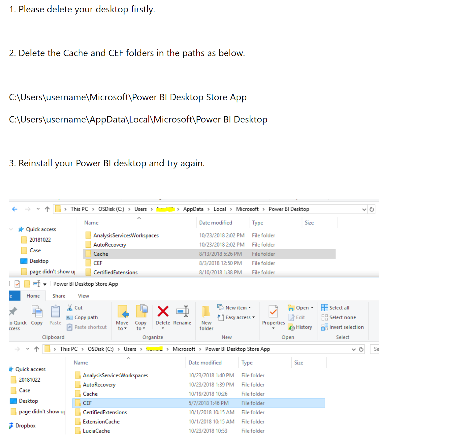Go up one level in the Store App window
Image resolution: width=470 pixels, height=435 pixels.
37,349
